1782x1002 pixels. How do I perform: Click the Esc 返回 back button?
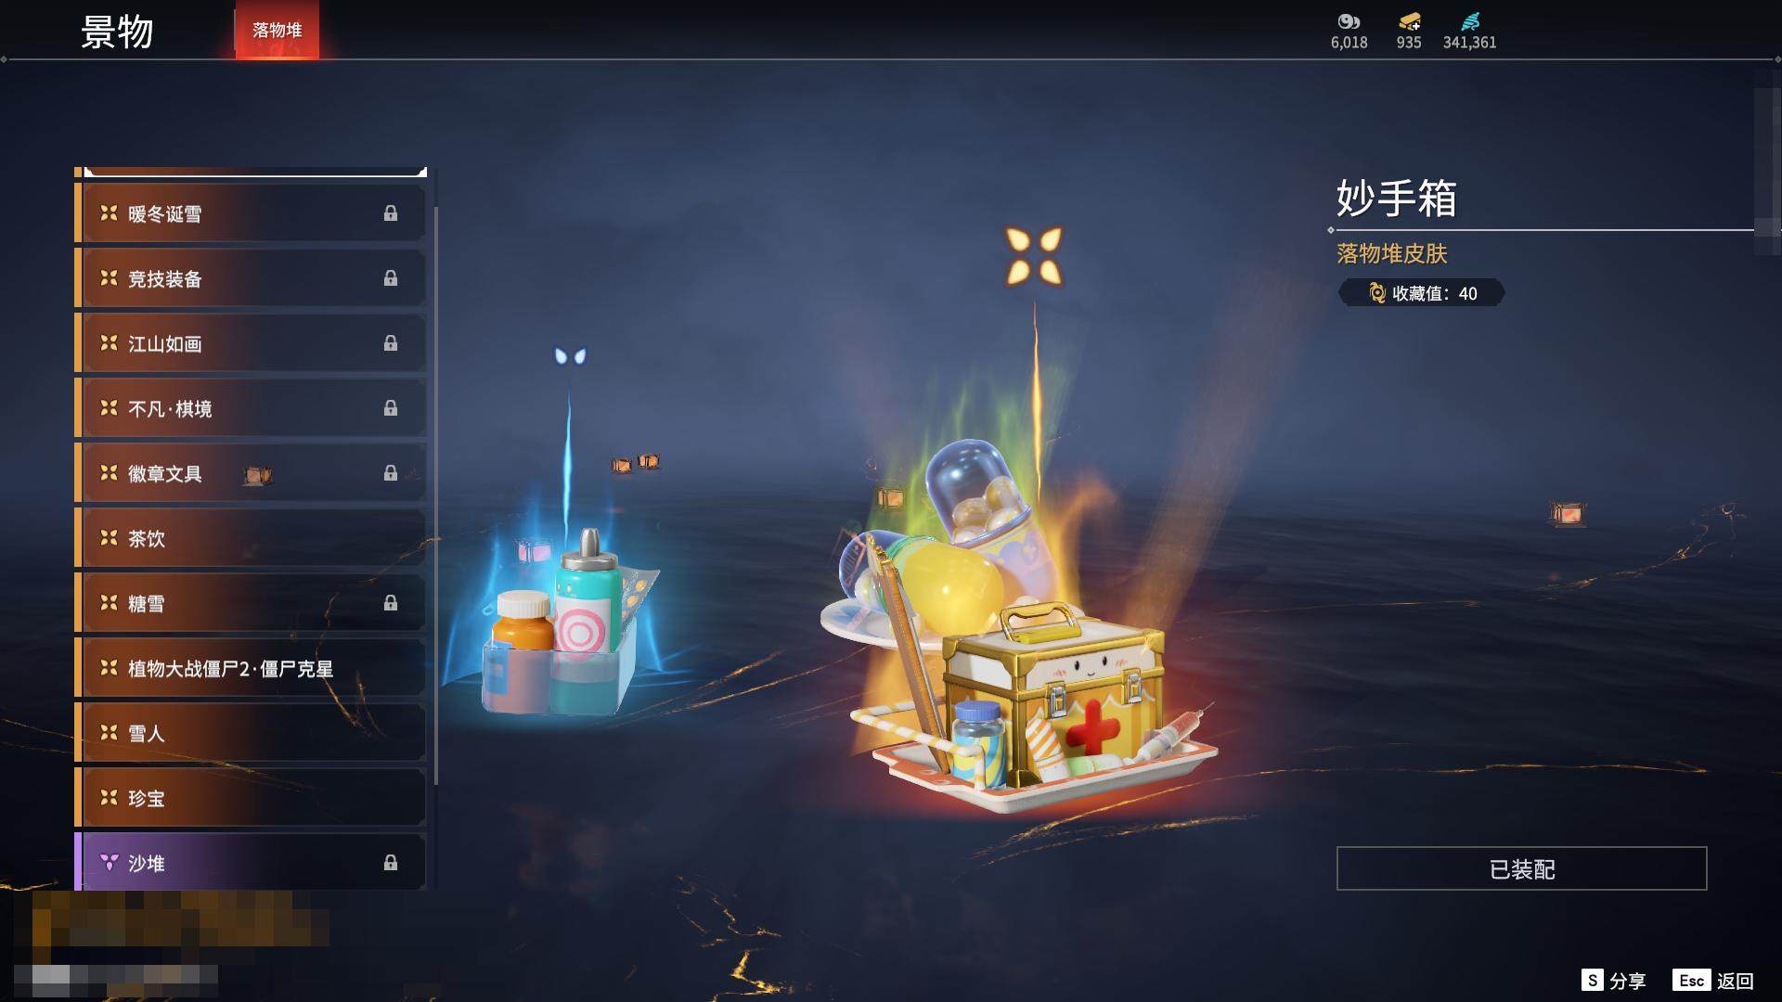point(1713,981)
